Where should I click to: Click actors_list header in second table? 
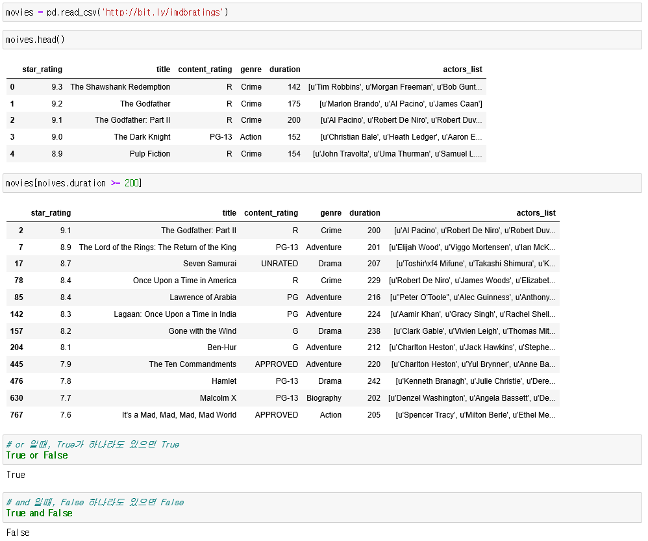pos(536,213)
